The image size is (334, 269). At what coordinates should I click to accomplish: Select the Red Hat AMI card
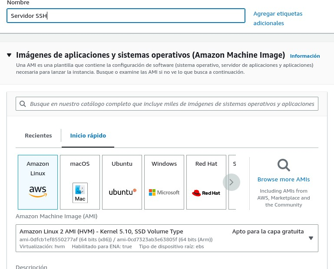click(x=206, y=182)
